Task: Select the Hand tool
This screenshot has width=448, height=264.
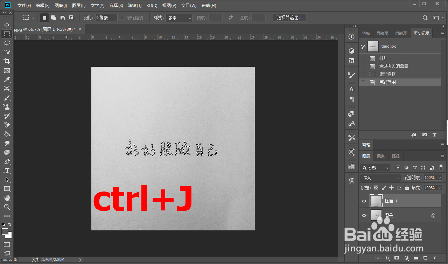Action: (x=7, y=198)
